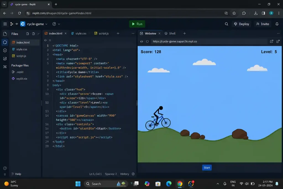283x189 pixels.
Task: Click the Windows taskbar Search box
Action: click(106, 184)
